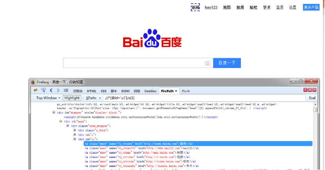Screen dimensions: 325x170
Task: Collapse the div id="u1" node
Action: [75, 139]
